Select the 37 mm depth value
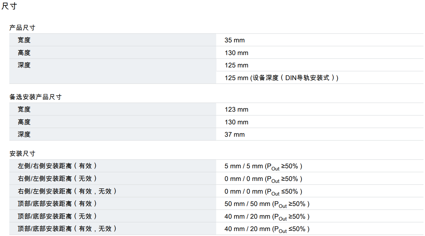The width and height of the screenshot is (425, 236). click(235, 135)
